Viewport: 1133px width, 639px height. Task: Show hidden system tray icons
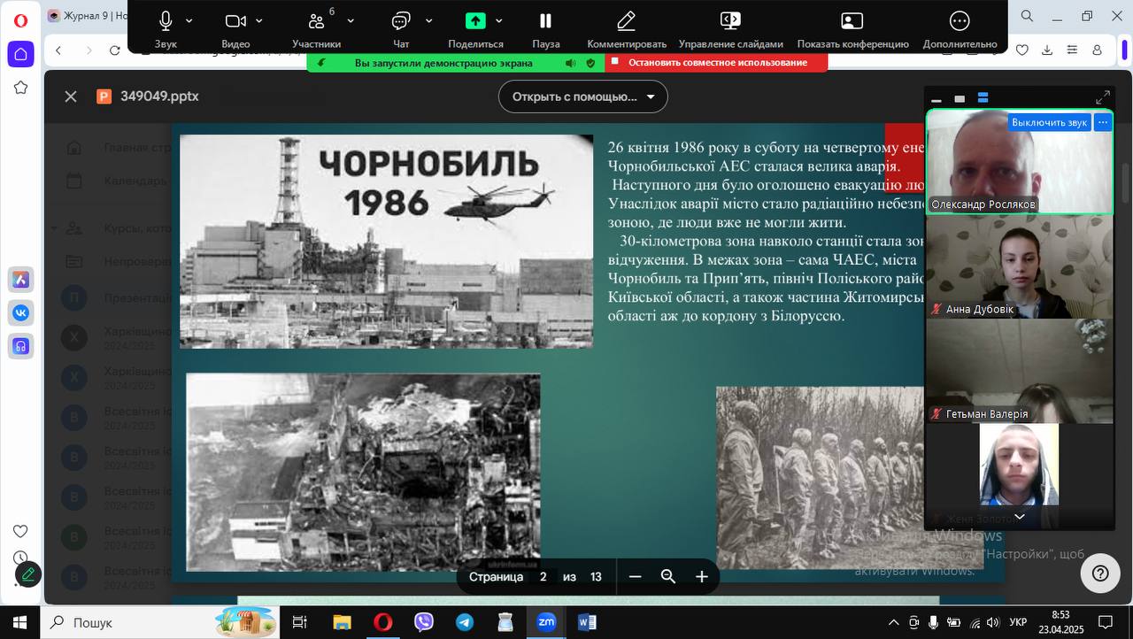coord(893,623)
